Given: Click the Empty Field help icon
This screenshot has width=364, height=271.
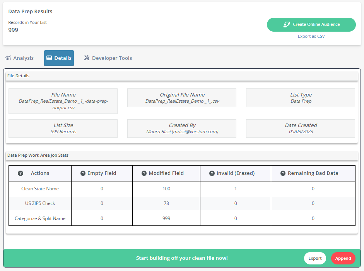Looking at the screenshot, I should tap(83, 173).
